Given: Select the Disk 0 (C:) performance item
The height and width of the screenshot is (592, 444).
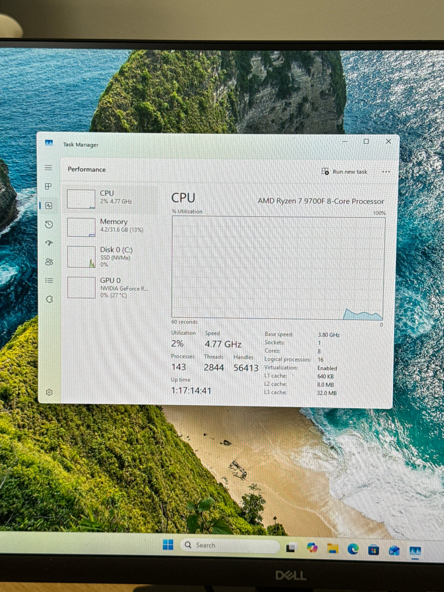Looking at the screenshot, I should click(x=111, y=257).
